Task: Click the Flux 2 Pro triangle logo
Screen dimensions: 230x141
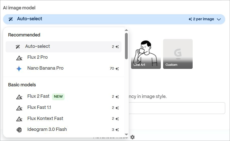Action: tap(19, 58)
